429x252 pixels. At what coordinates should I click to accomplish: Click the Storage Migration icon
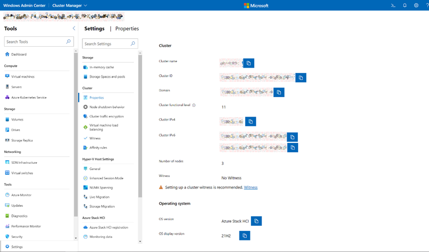[86, 206]
